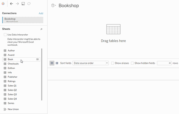The image size is (179, 114).
Task: Click the Ratings table icon
Action: click(5, 81)
